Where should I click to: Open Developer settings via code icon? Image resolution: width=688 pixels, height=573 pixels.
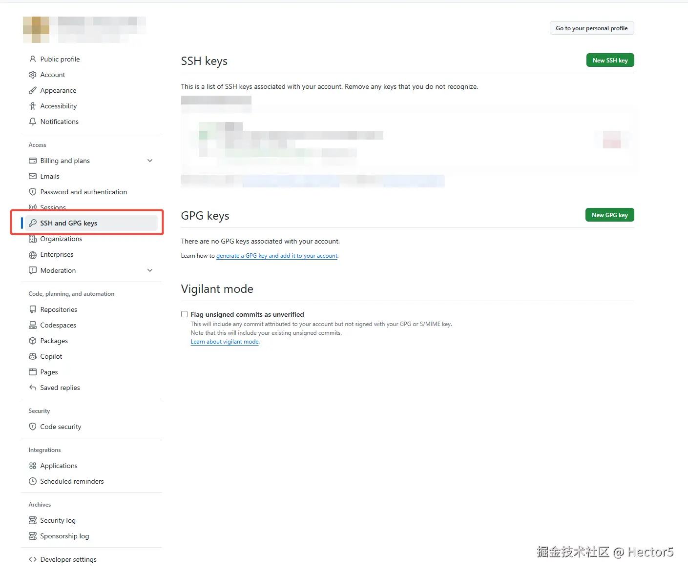click(x=33, y=559)
